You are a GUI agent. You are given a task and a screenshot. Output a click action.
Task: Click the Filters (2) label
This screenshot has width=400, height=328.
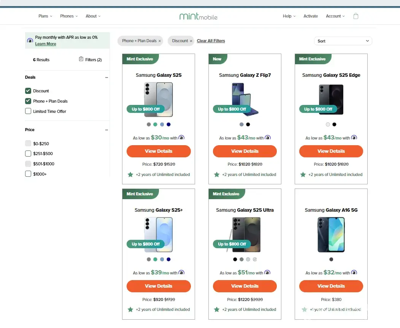94,60
